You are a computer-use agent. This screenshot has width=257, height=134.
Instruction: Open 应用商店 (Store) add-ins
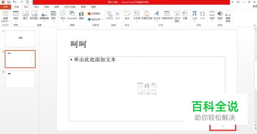(x=94, y=14)
